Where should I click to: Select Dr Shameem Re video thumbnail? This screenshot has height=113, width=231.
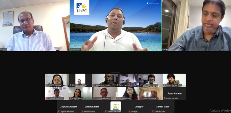coord(104,93)
